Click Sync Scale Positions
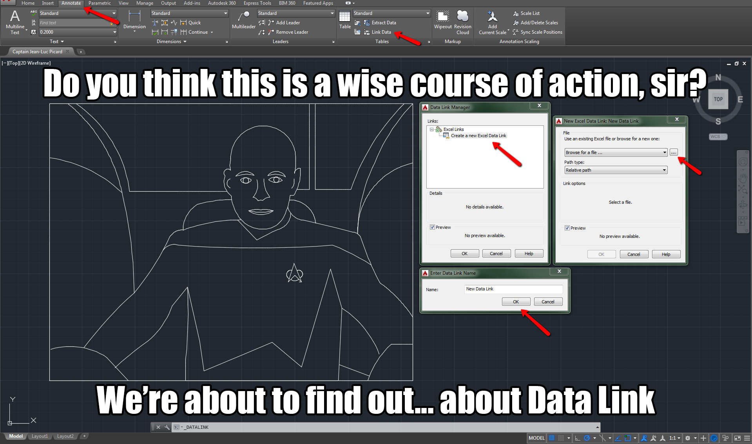 click(x=537, y=32)
